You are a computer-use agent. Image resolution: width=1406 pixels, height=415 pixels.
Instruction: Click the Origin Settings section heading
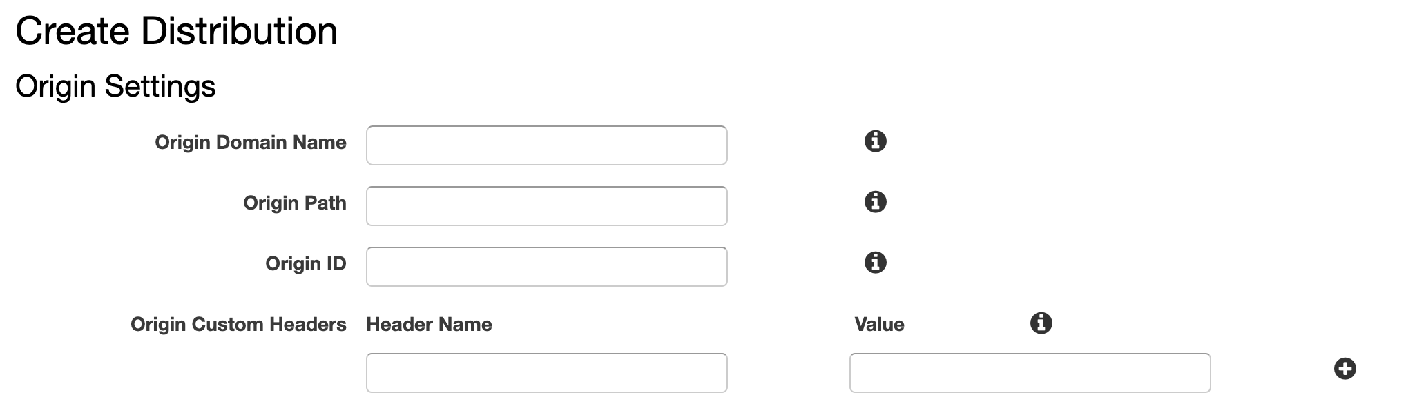coord(115,87)
